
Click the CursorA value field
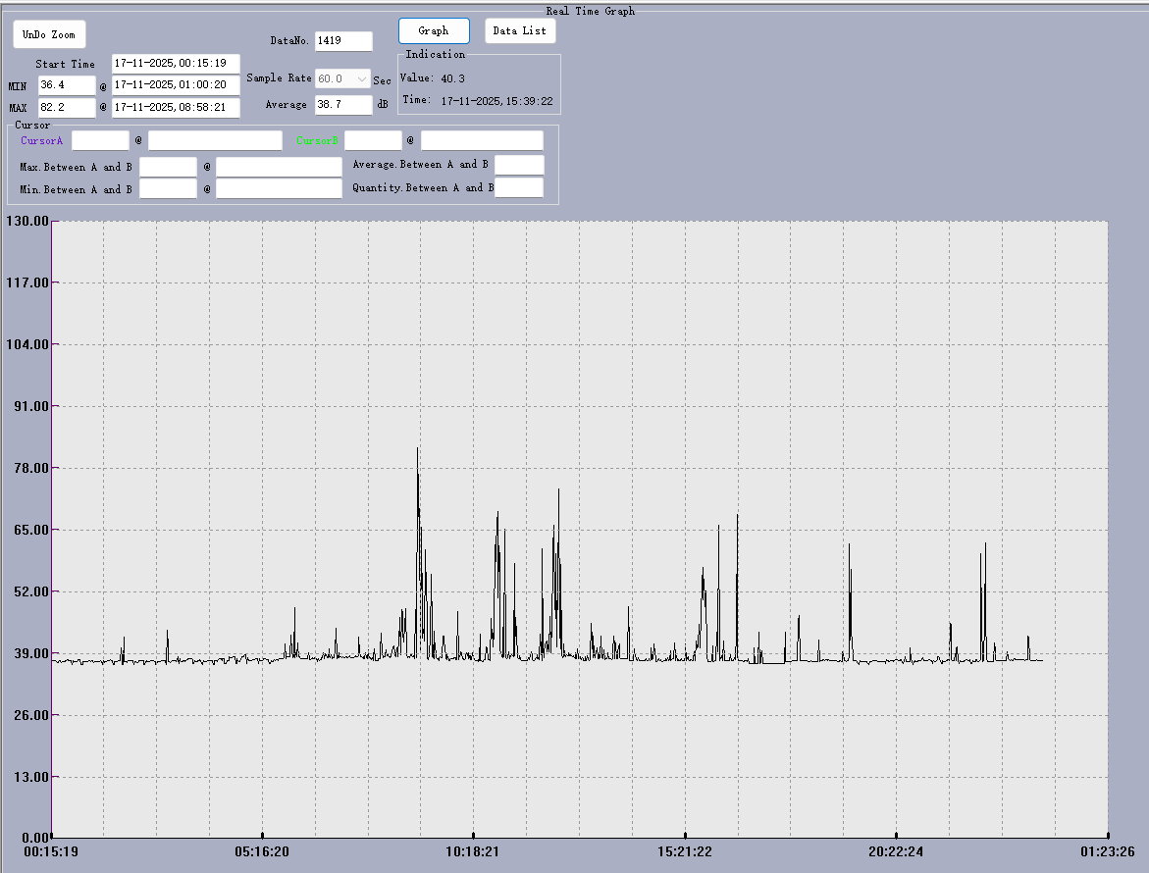click(100, 141)
